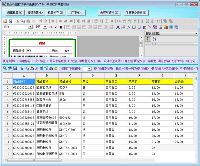
Task: Click the 新建标签 button
Action: tap(14, 12)
